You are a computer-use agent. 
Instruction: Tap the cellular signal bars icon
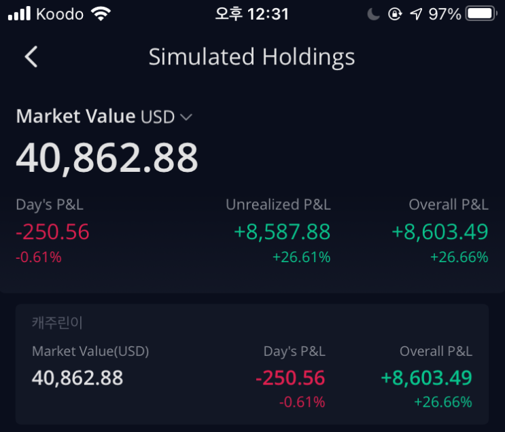point(19,14)
